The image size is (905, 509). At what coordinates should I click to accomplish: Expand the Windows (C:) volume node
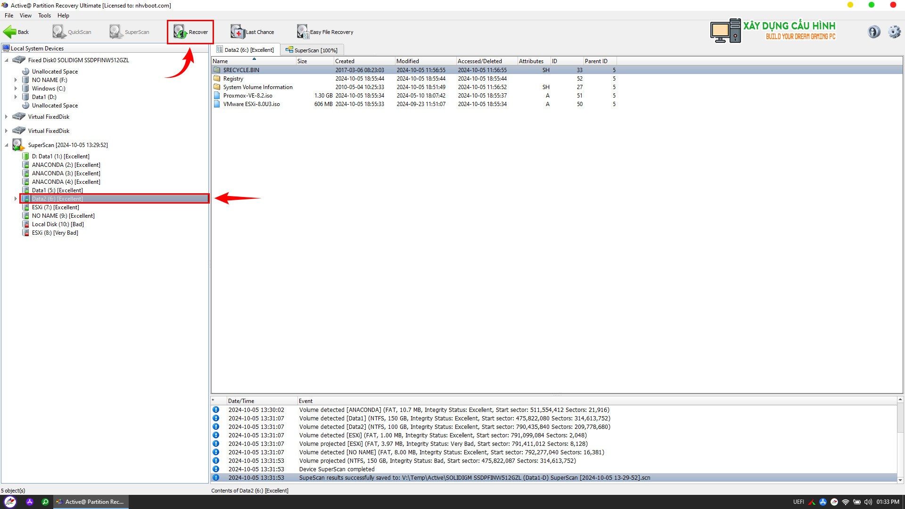[16, 89]
